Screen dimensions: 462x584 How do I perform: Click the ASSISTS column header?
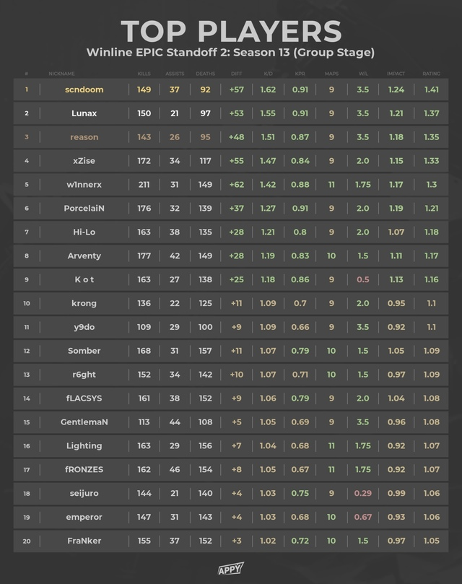175,74
